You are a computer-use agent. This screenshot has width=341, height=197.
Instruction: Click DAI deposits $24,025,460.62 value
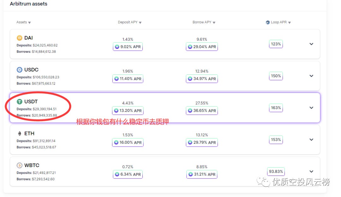45,45
